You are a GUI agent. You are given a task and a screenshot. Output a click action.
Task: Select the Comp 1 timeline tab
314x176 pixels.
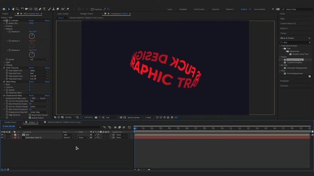(32, 122)
